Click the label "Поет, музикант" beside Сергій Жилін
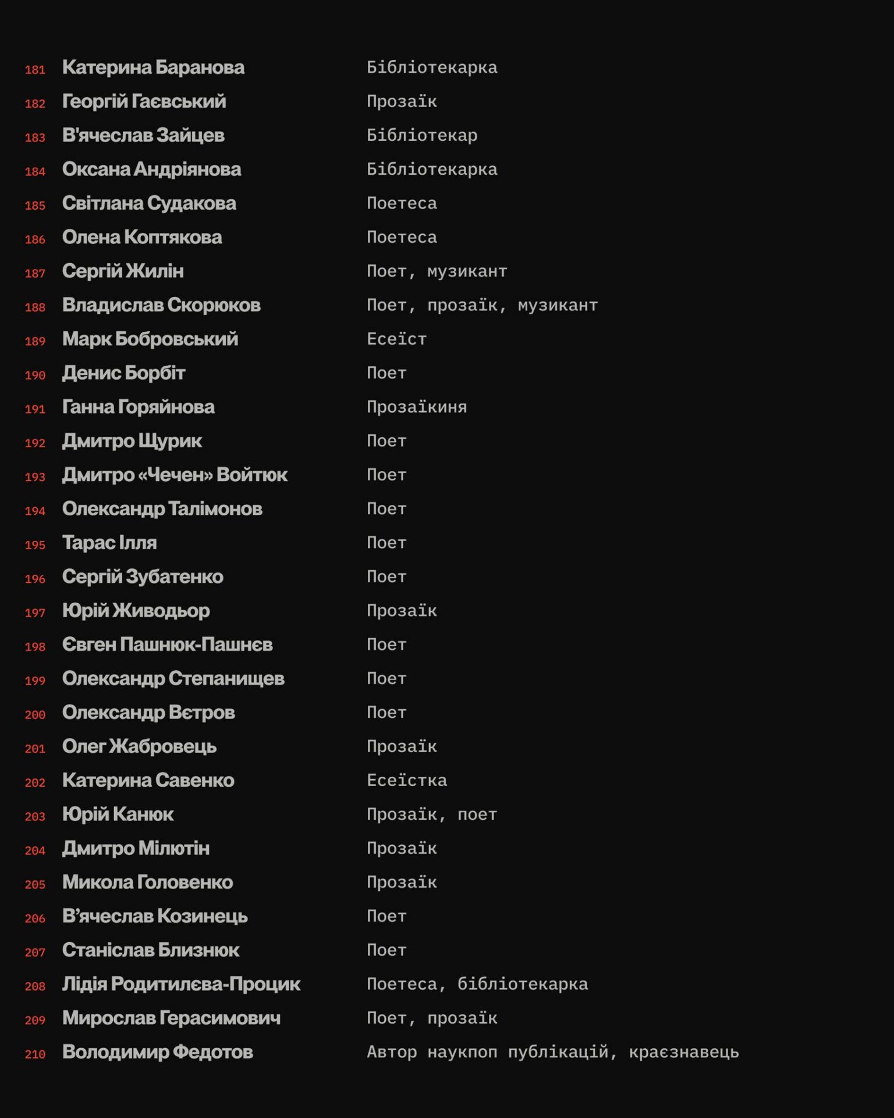 pos(437,271)
